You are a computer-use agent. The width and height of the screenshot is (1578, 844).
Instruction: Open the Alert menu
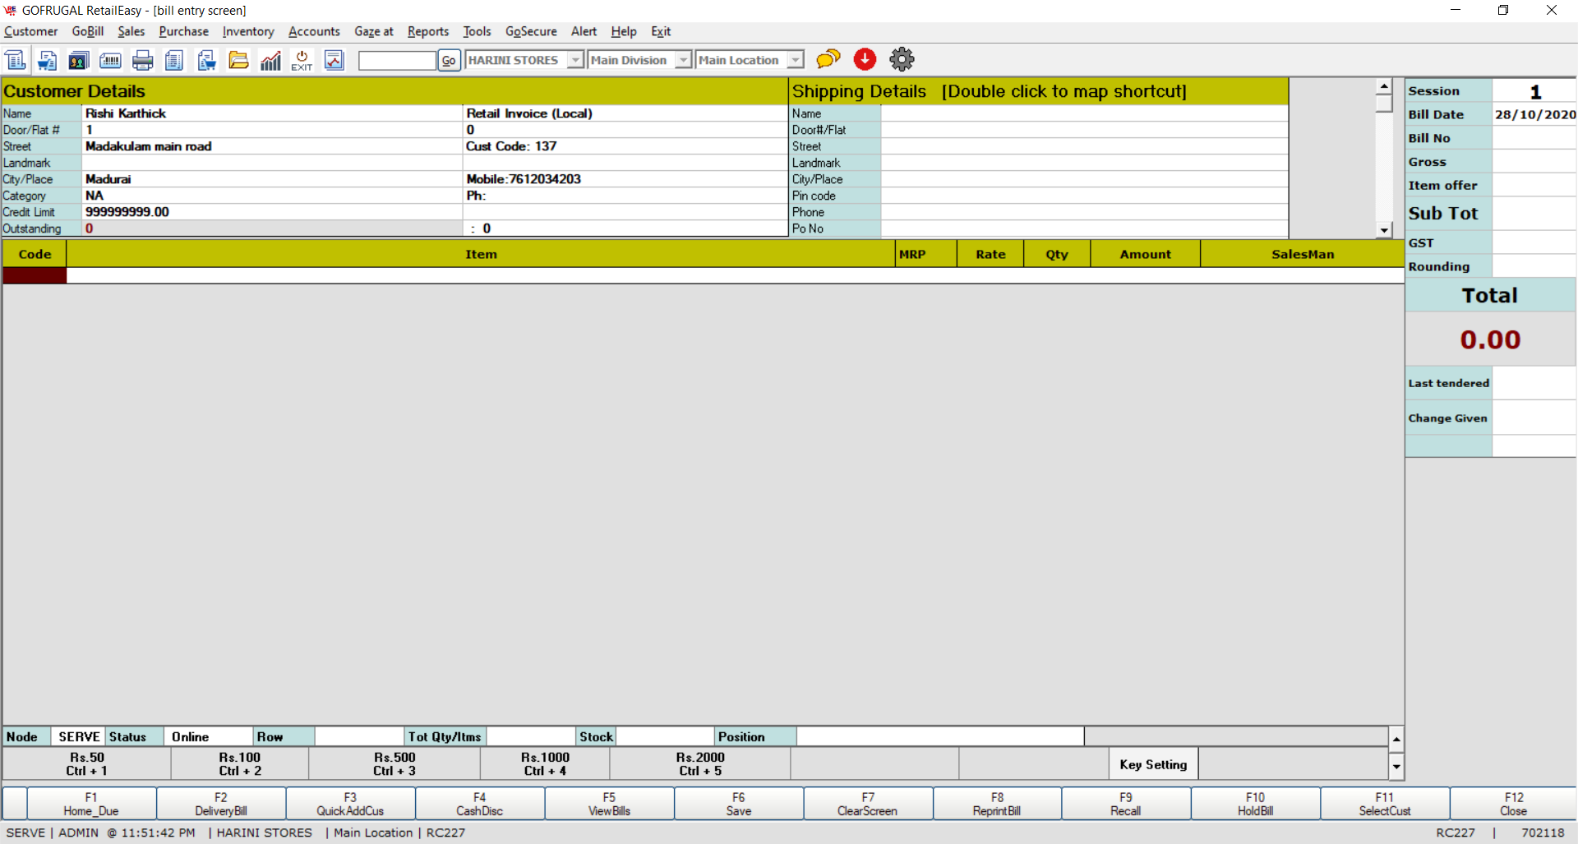pos(584,31)
